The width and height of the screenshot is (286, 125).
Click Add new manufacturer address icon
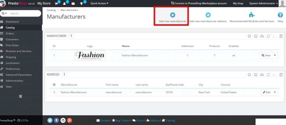(208, 15)
